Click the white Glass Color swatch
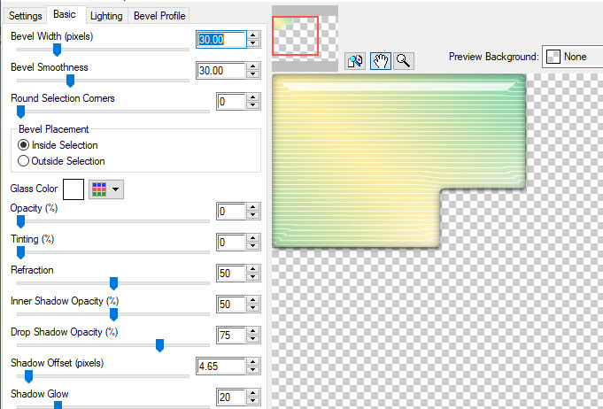603x409 pixels. tap(73, 189)
